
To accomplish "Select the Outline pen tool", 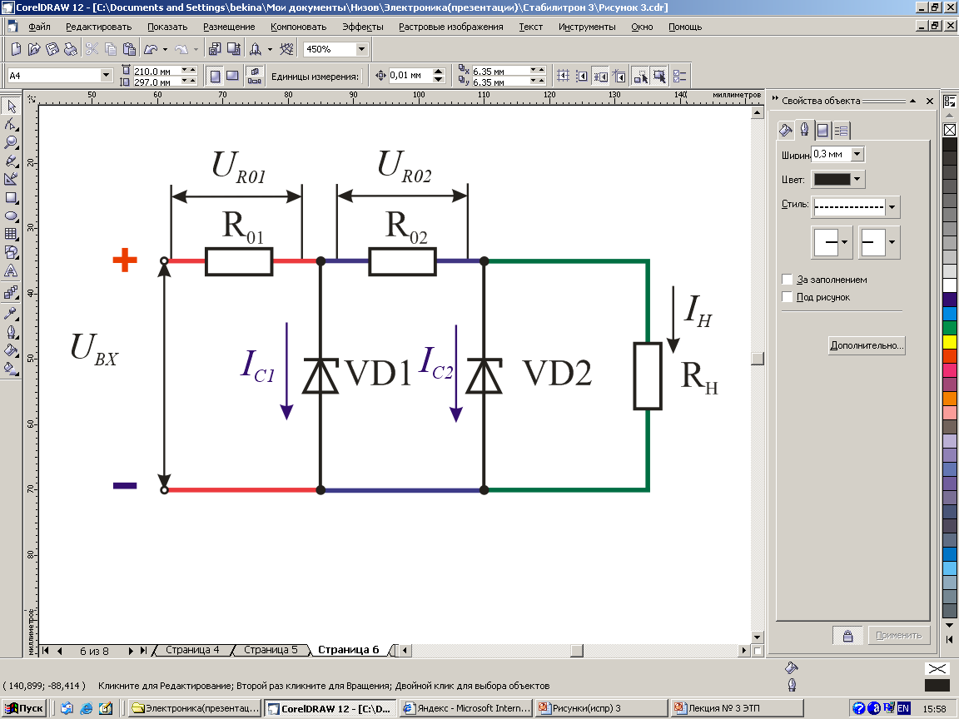I will point(11,332).
